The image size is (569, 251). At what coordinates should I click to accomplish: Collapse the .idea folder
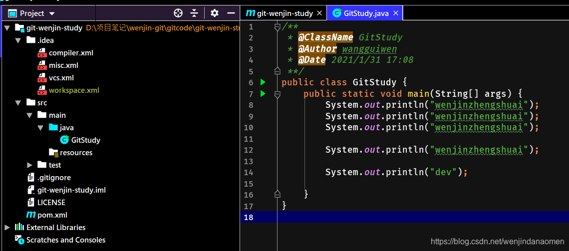click(x=18, y=40)
